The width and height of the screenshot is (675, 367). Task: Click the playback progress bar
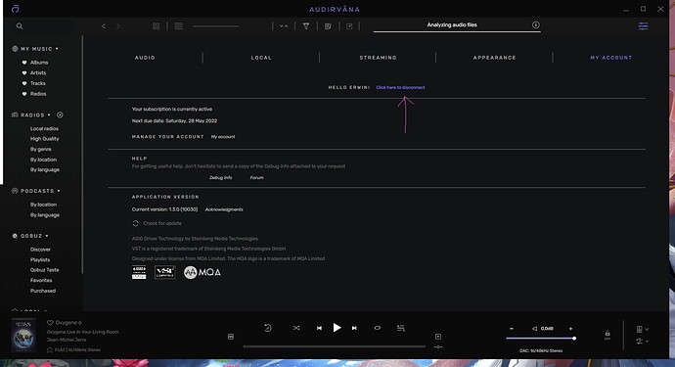(335, 346)
